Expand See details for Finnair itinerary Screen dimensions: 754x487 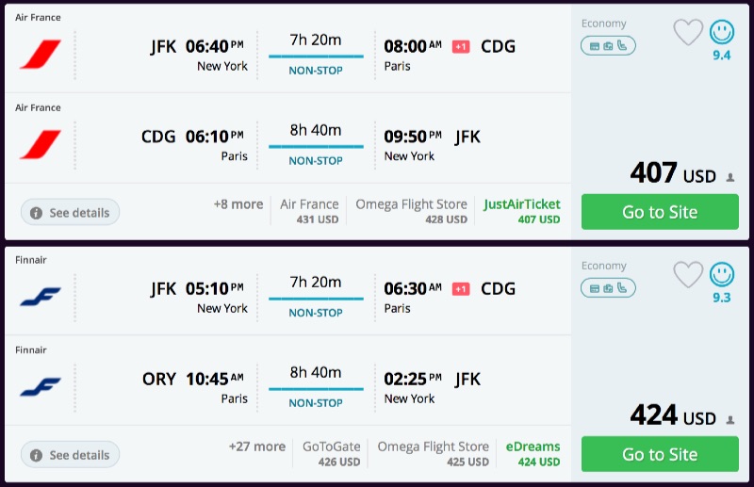point(71,455)
